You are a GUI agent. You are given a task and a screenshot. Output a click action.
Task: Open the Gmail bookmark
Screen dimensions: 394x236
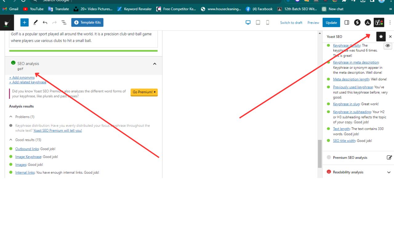coord(11,9)
